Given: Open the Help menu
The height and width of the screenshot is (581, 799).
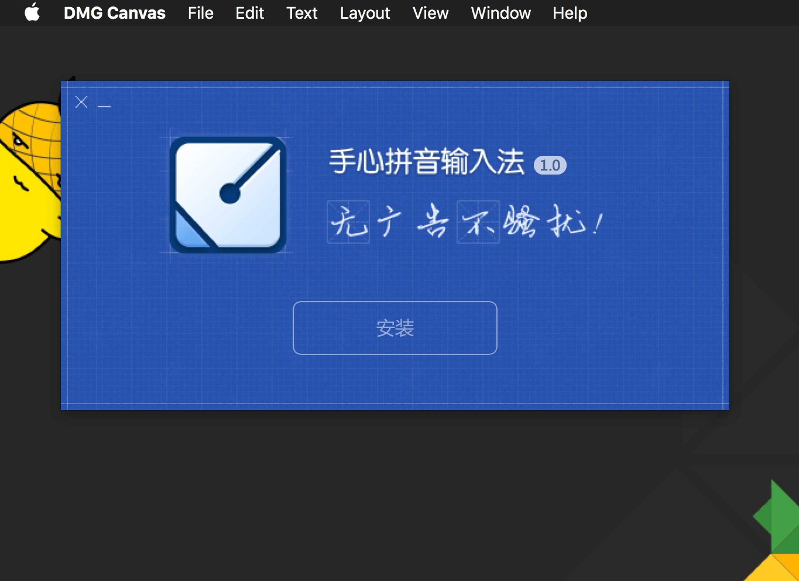Looking at the screenshot, I should click(570, 13).
